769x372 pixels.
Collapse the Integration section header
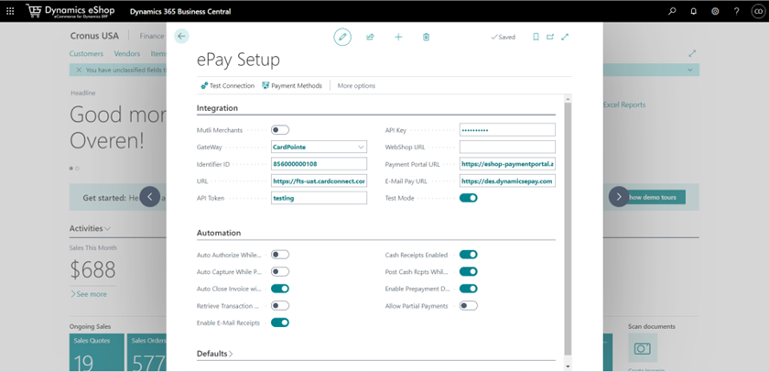[217, 108]
